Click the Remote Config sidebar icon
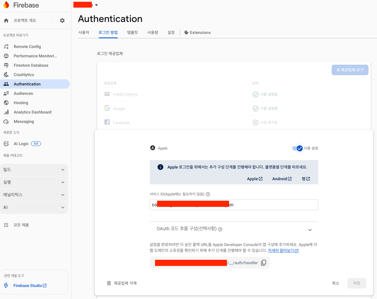Image resolution: width=377 pixels, height=299 pixels. click(6, 47)
